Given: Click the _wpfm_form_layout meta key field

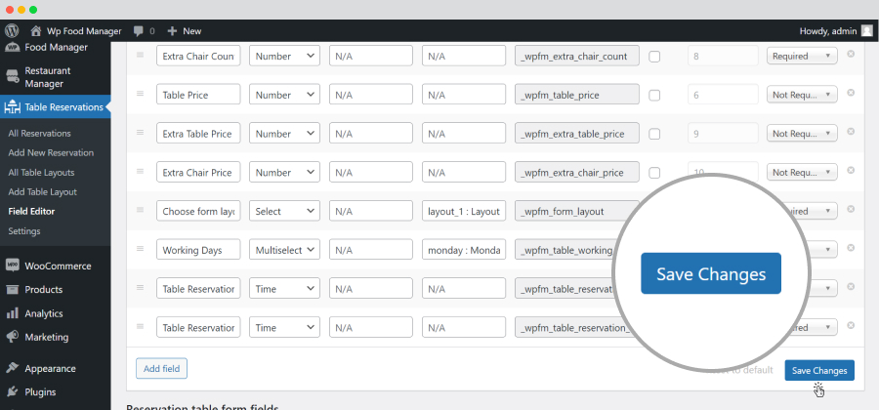Looking at the screenshot, I should coord(577,211).
